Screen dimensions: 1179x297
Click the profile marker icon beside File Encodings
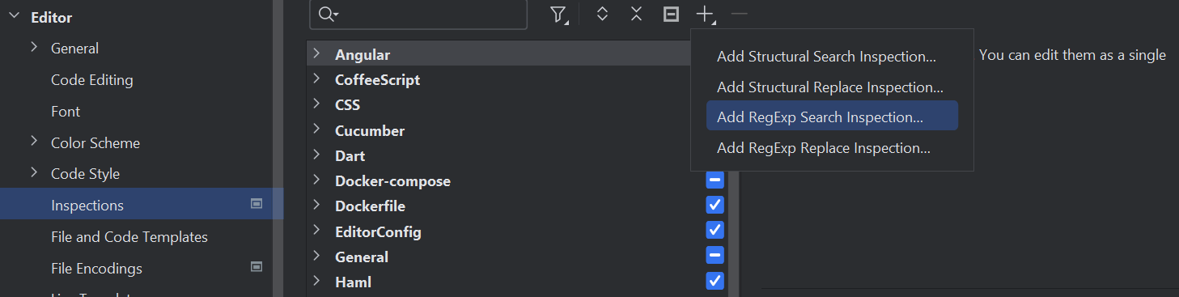pos(257,266)
